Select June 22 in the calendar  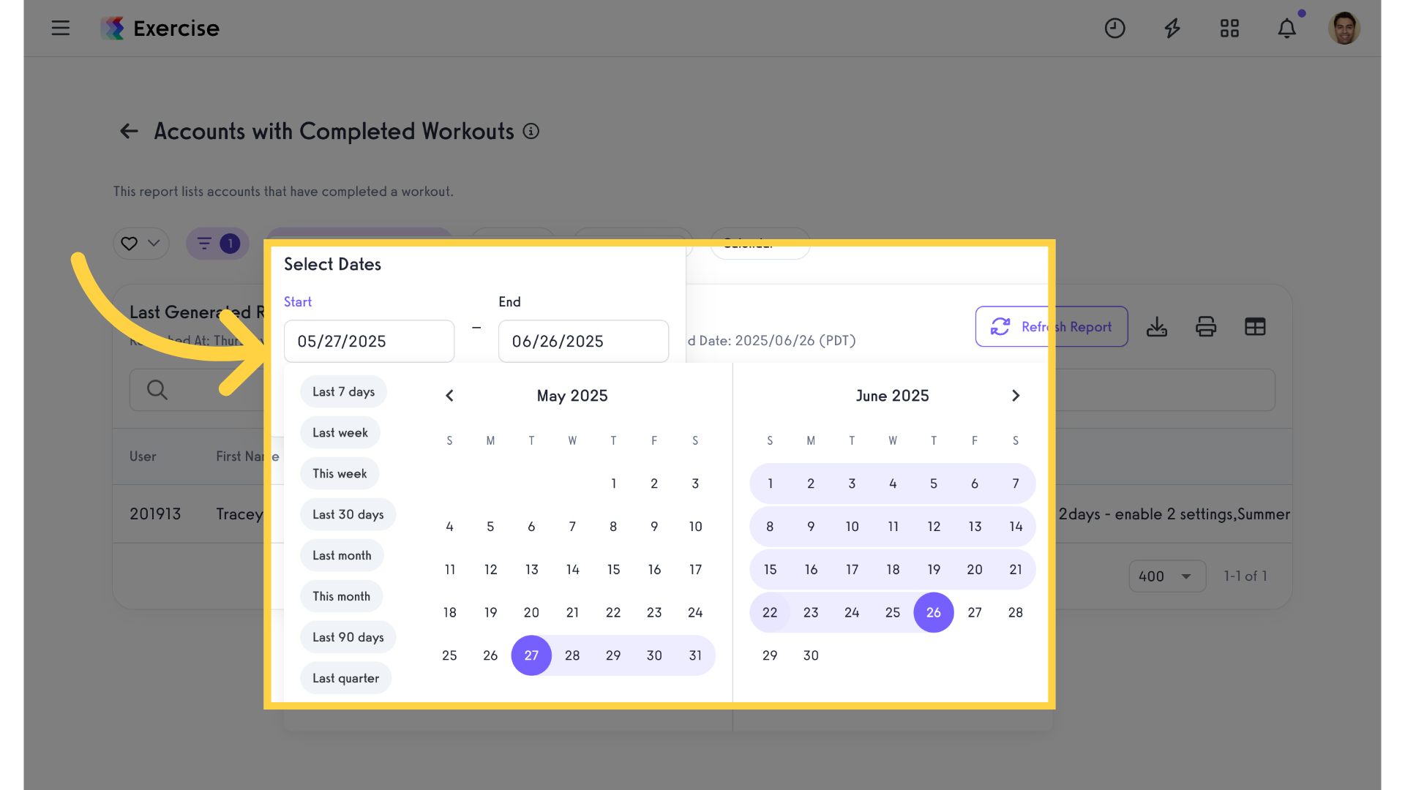770,612
